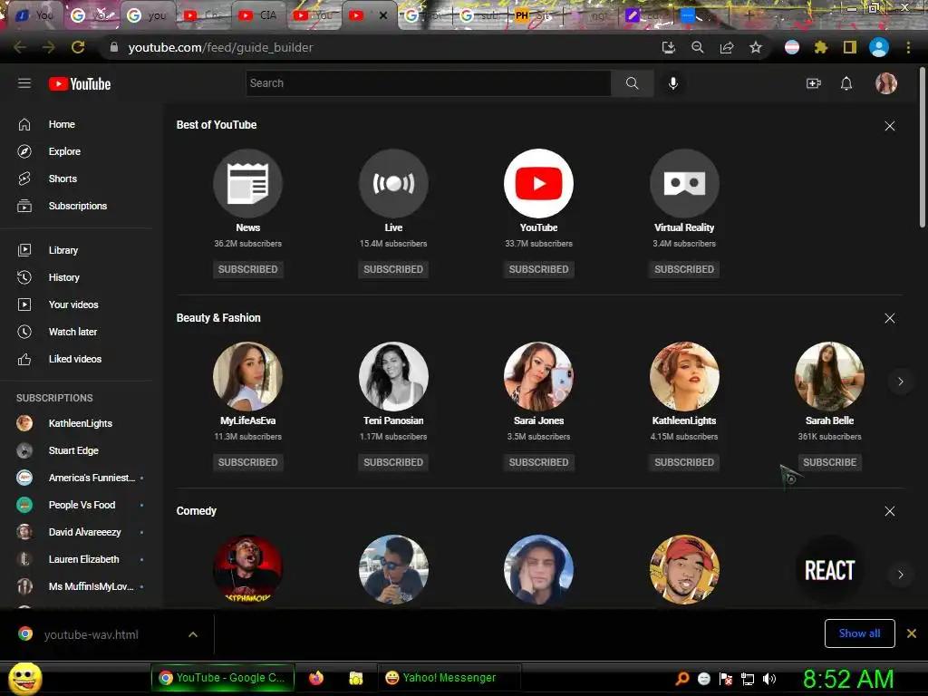Image resolution: width=928 pixels, height=696 pixels.
Task: Subscribe to Sarah Belle
Action: (x=830, y=462)
